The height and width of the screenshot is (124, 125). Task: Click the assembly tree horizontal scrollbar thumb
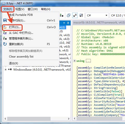[x=29, y=119]
